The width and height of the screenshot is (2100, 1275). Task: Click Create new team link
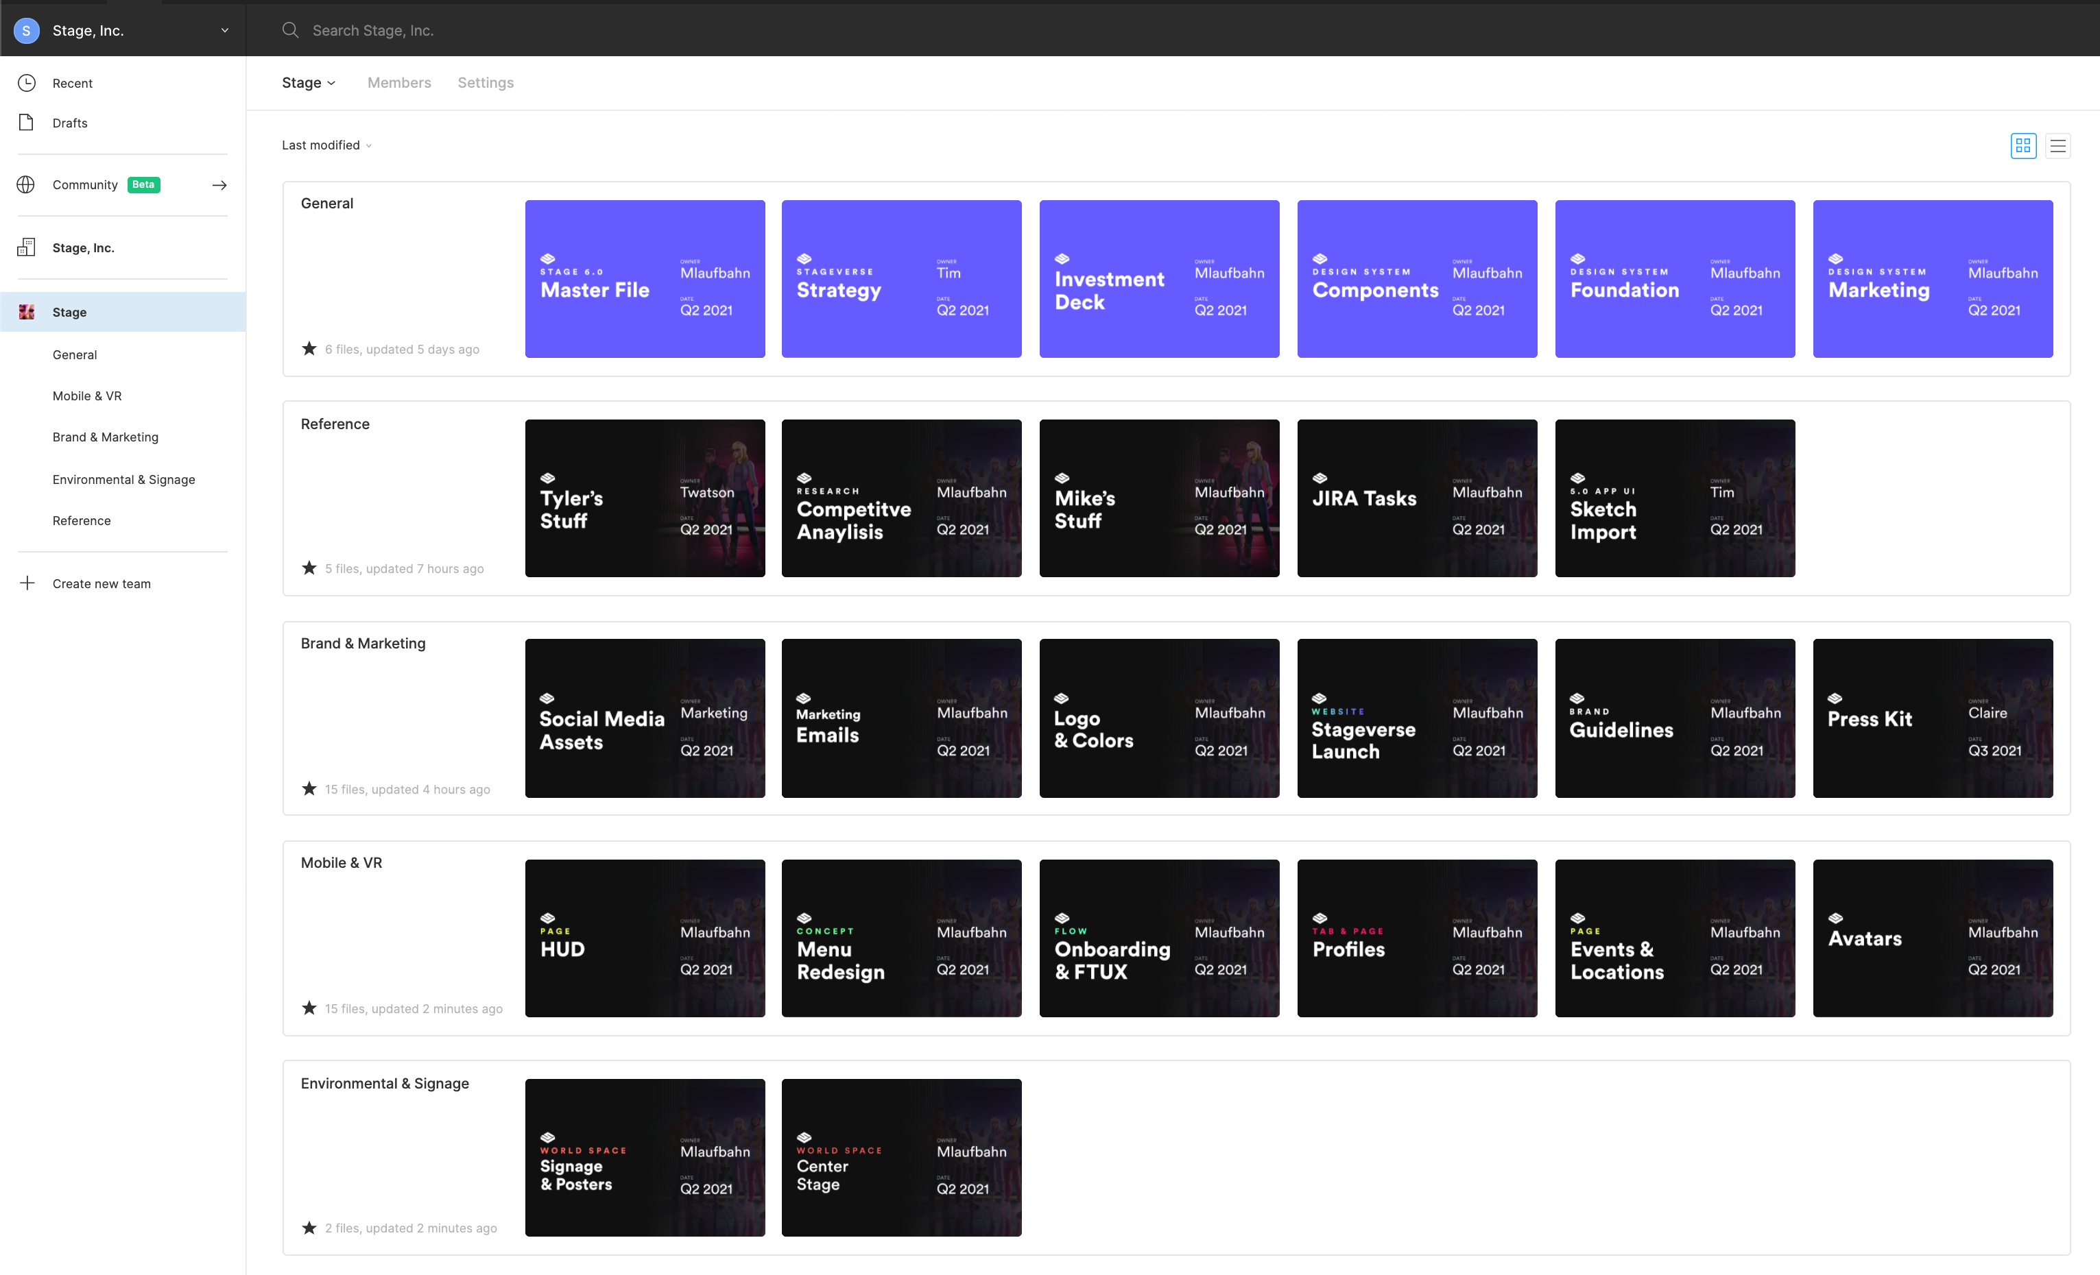102,583
